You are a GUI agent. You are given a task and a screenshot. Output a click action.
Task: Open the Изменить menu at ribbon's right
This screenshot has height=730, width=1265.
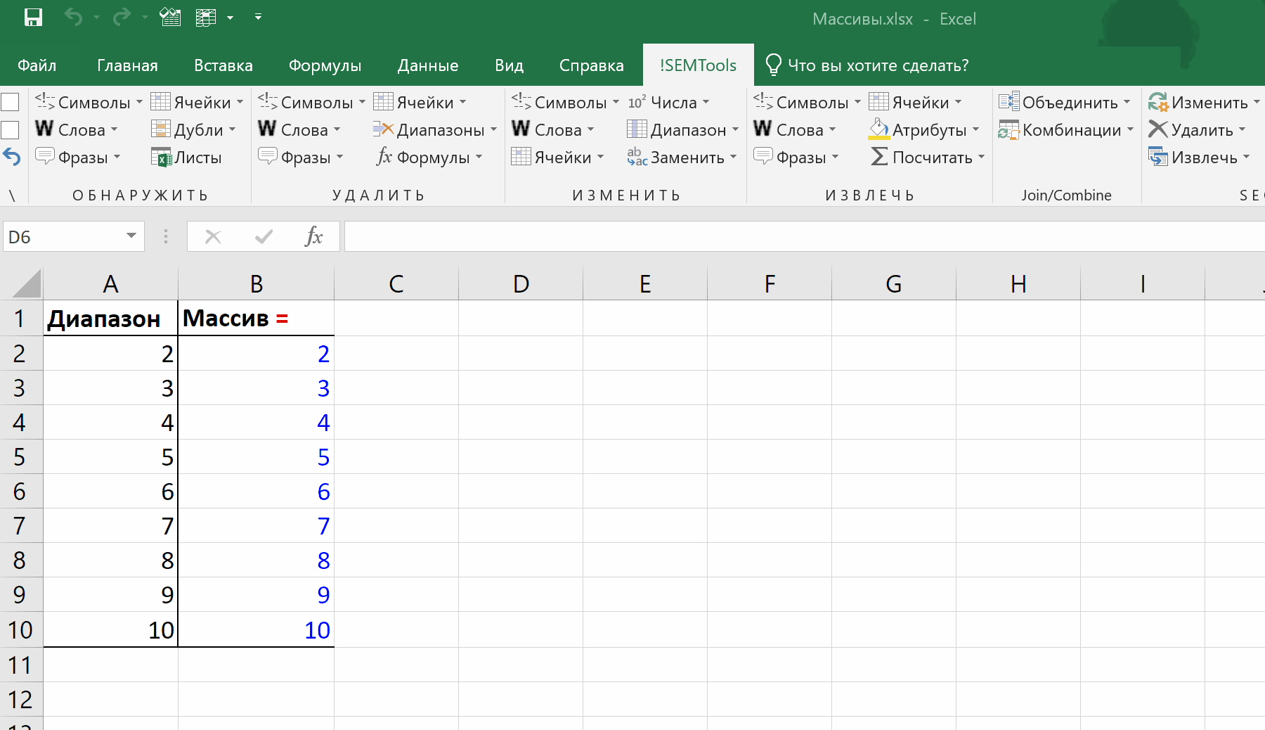[x=1205, y=103]
